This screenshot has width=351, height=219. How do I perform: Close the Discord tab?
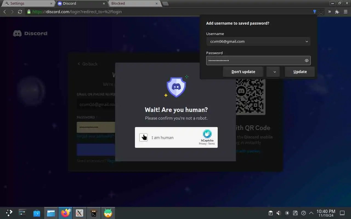[104, 4]
